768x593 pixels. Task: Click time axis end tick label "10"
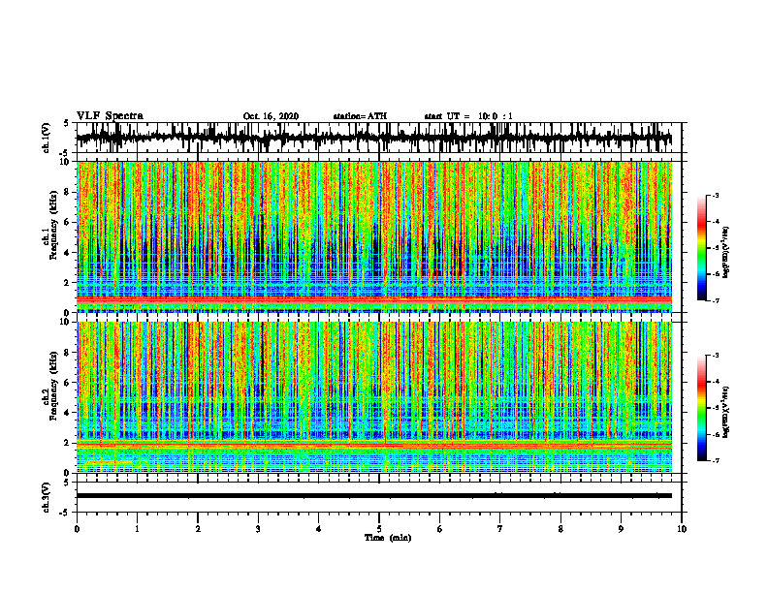(682, 529)
